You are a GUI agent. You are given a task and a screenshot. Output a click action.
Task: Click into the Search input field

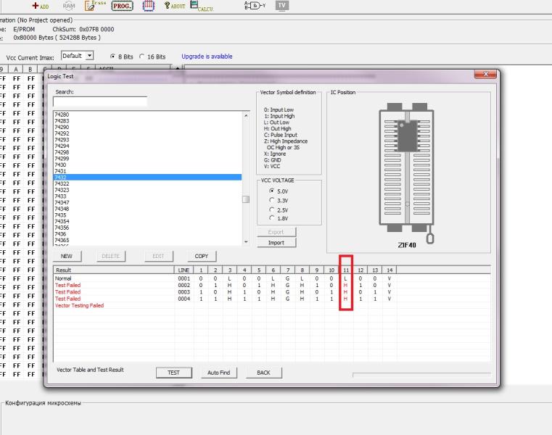(100, 102)
